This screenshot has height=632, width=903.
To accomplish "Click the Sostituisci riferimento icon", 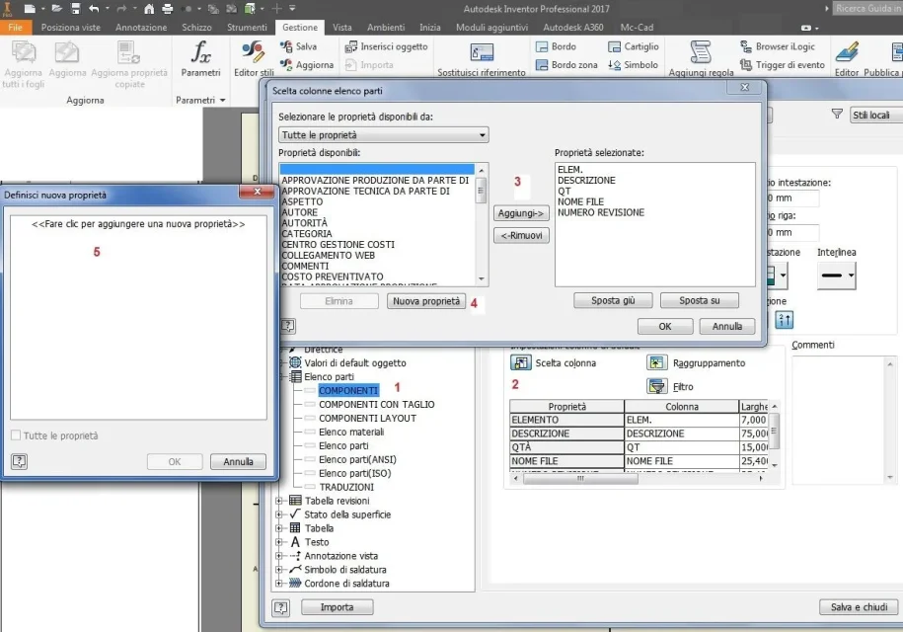I will tap(482, 53).
